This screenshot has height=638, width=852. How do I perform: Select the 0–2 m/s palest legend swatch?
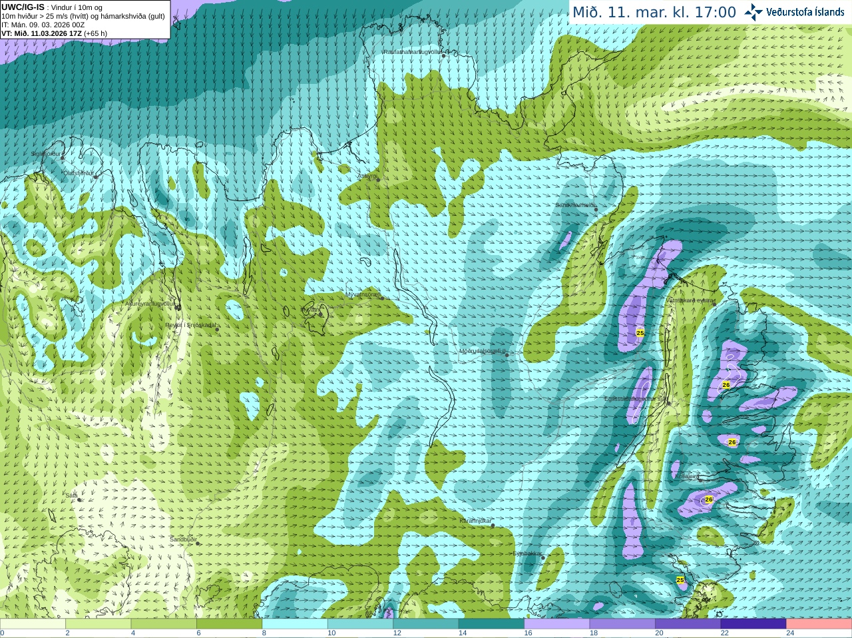(33, 624)
